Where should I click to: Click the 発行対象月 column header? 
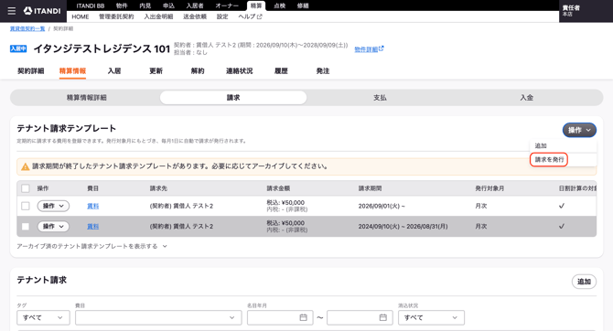tap(489, 188)
